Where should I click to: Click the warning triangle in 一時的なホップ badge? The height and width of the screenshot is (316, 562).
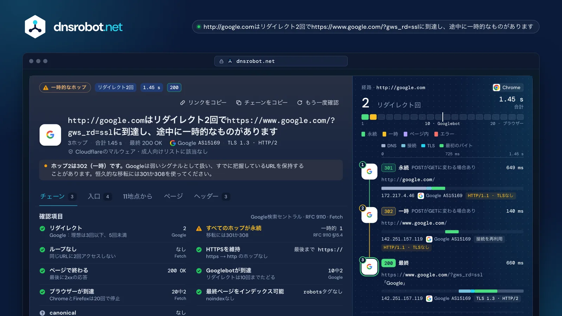(x=46, y=88)
